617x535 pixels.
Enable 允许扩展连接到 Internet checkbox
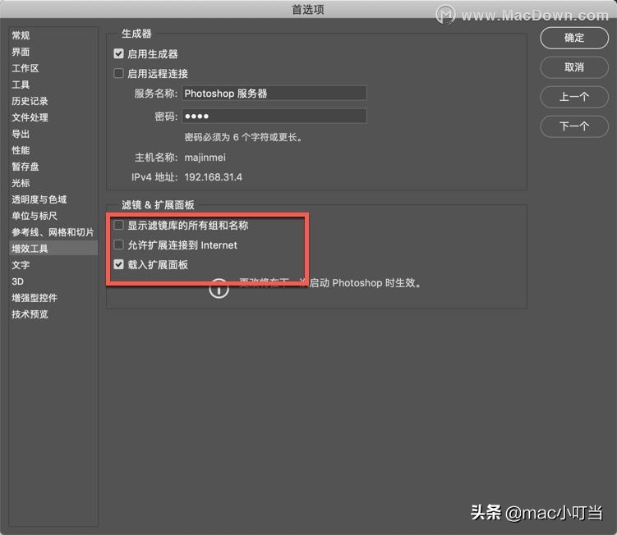(x=118, y=245)
